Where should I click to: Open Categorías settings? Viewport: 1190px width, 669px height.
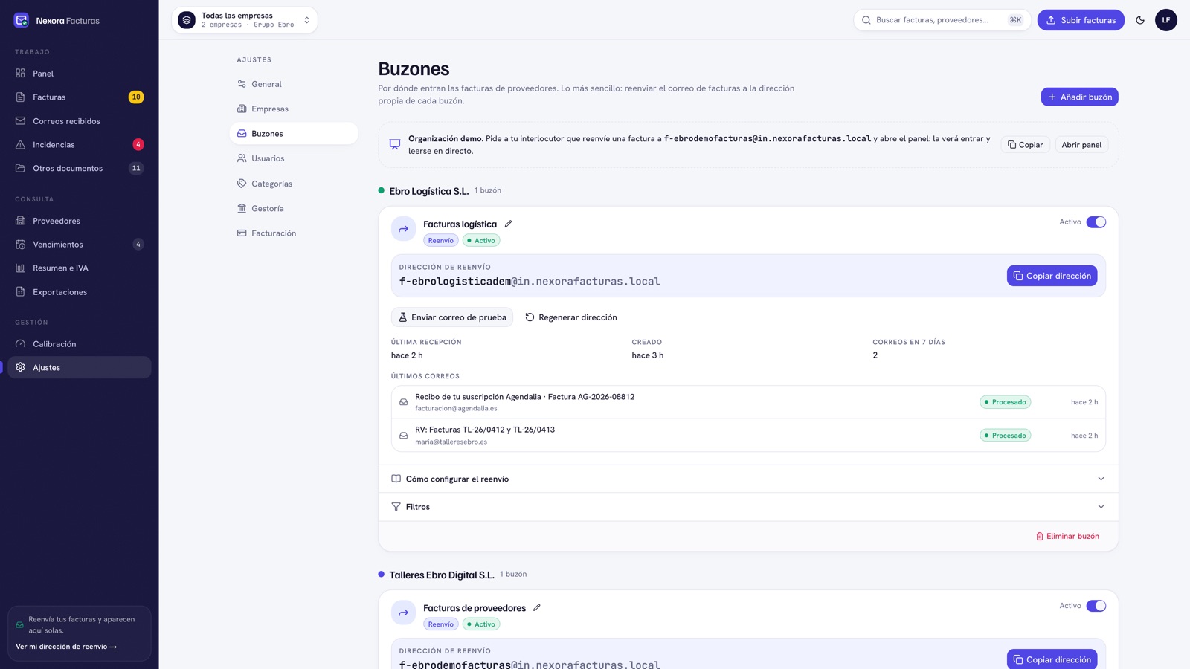click(294, 184)
